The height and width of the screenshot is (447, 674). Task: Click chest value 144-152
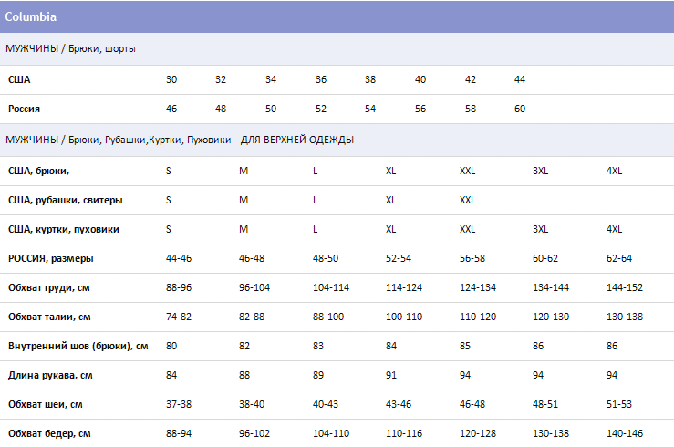(x=625, y=288)
